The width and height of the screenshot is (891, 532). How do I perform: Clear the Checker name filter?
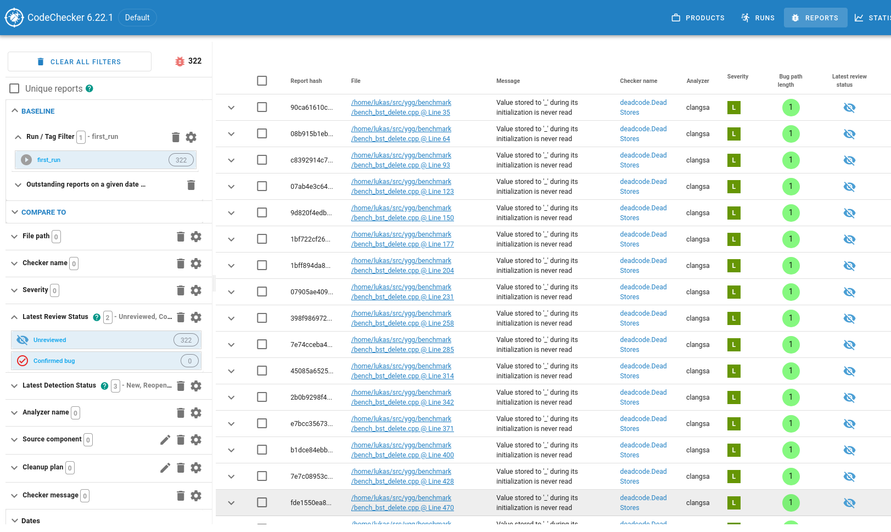(x=181, y=264)
